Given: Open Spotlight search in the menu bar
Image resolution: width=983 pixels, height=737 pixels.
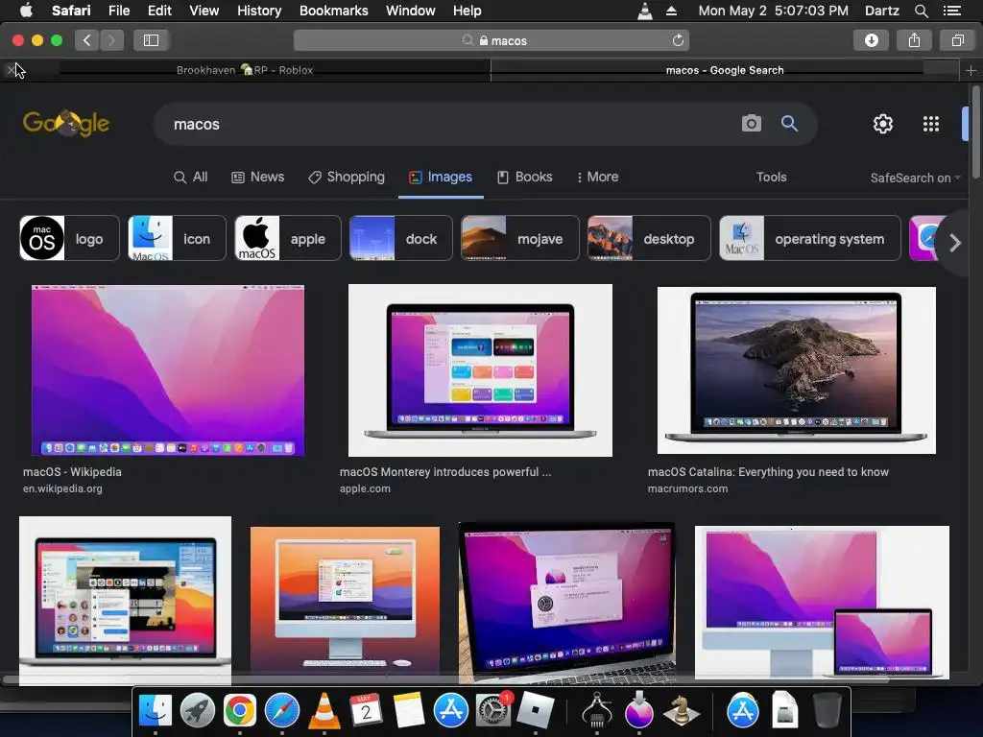Looking at the screenshot, I should click(921, 11).
